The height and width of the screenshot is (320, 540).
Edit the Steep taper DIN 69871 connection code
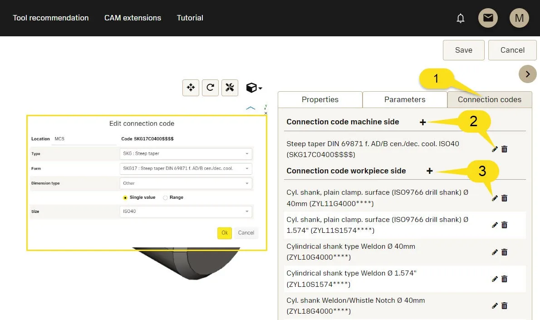[495, 149]
